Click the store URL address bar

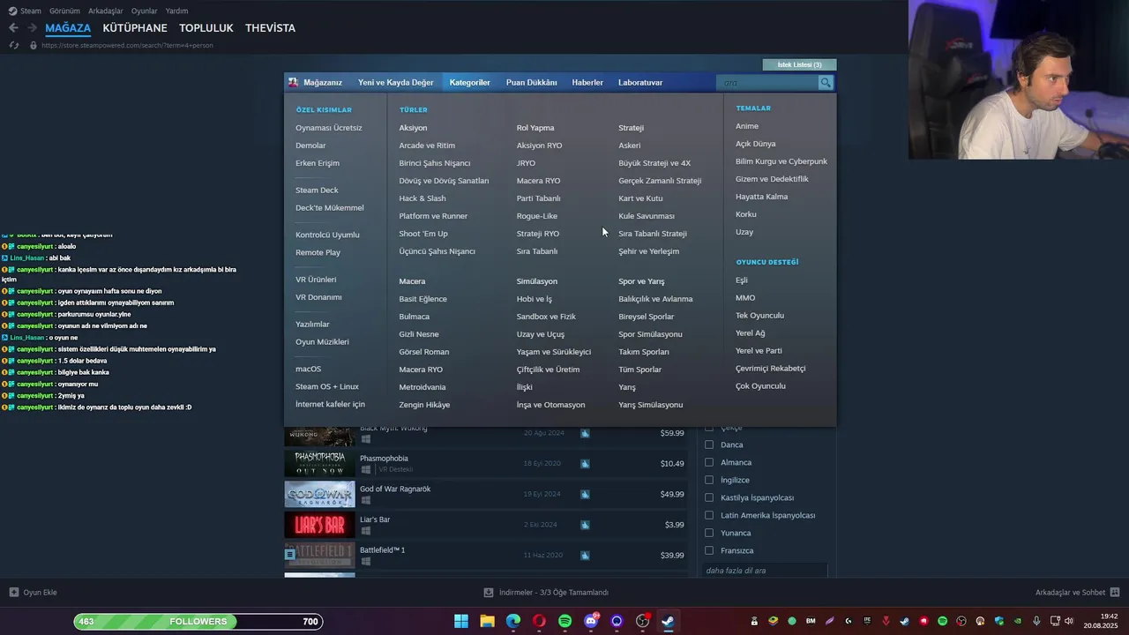point(127,45)
